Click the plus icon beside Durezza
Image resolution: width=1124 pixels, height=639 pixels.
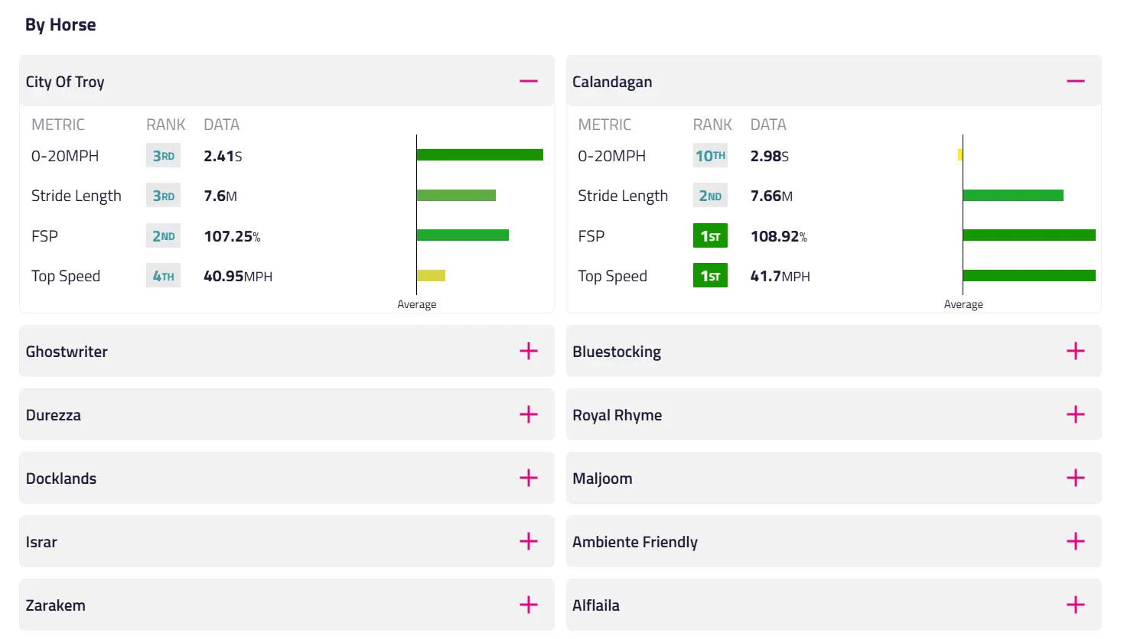529,414
